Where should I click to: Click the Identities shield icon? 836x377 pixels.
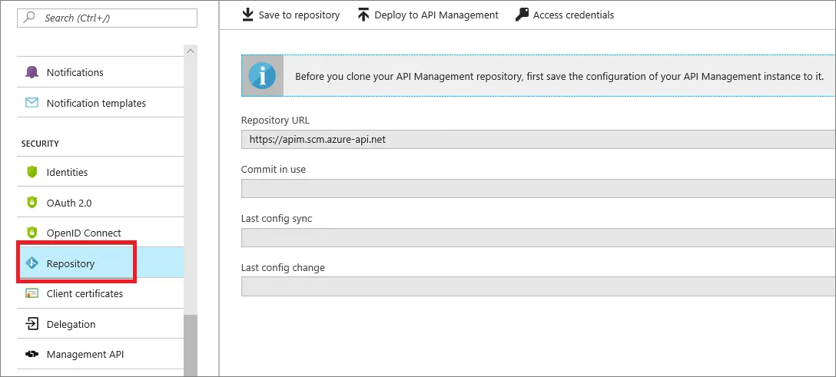[32, 172]
